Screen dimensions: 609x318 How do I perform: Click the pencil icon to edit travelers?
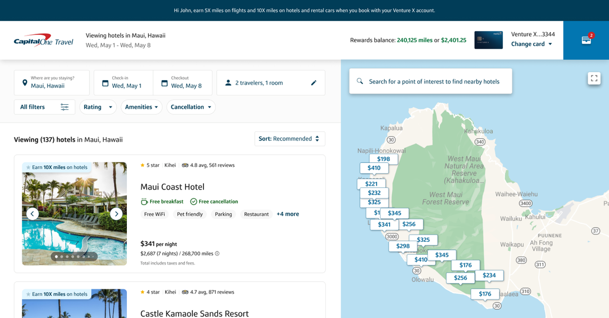(314, 83)
